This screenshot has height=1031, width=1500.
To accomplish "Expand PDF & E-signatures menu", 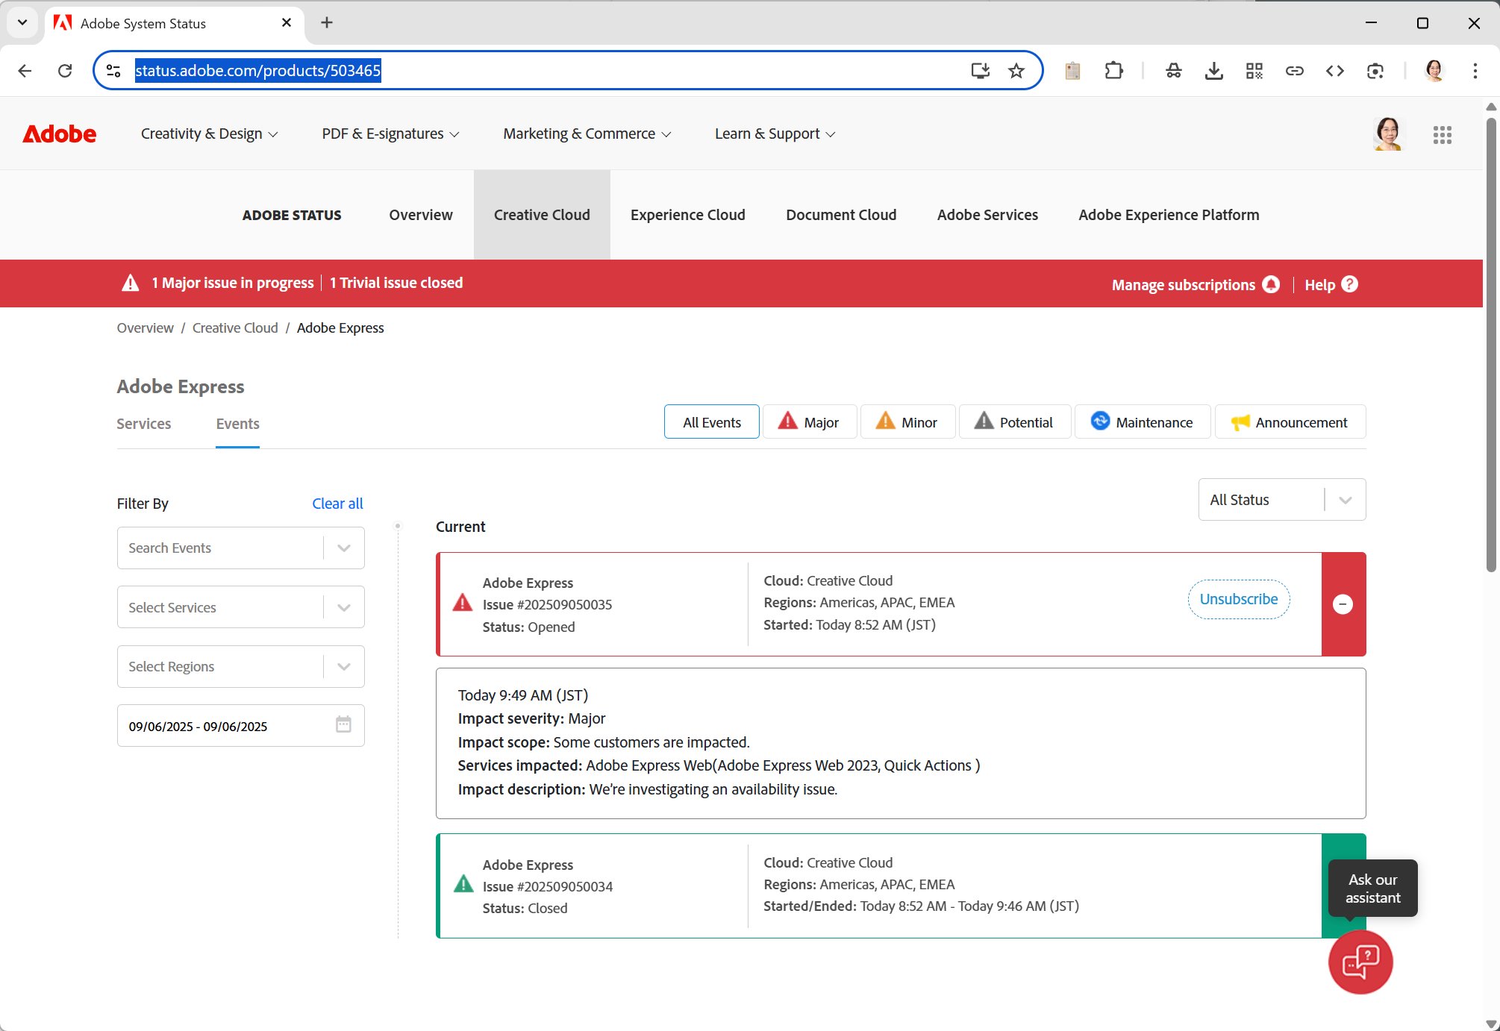I will tap(390, 134).
